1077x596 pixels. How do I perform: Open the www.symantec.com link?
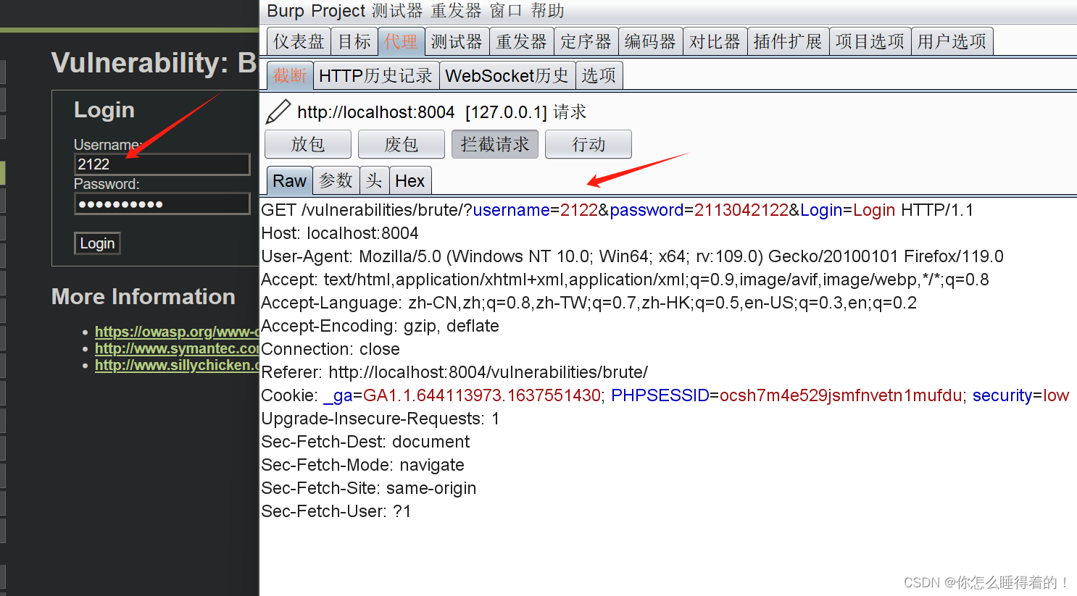click(x=177, y=348)
